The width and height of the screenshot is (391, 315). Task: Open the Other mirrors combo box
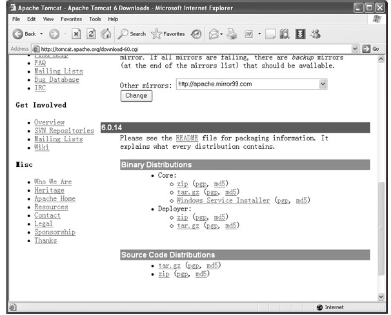[252, 84]
